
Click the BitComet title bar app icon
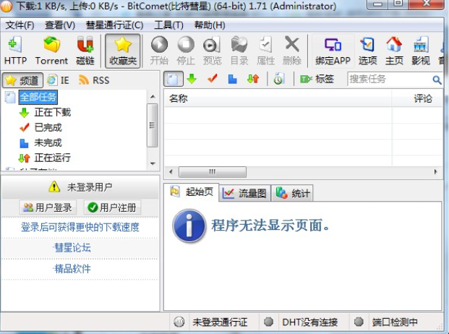coord(6,6)
